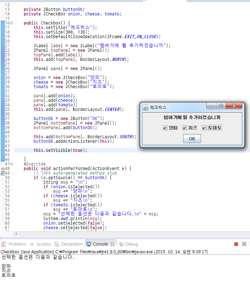Click the 체크박스 title text in the dialog

pos(158,107)
